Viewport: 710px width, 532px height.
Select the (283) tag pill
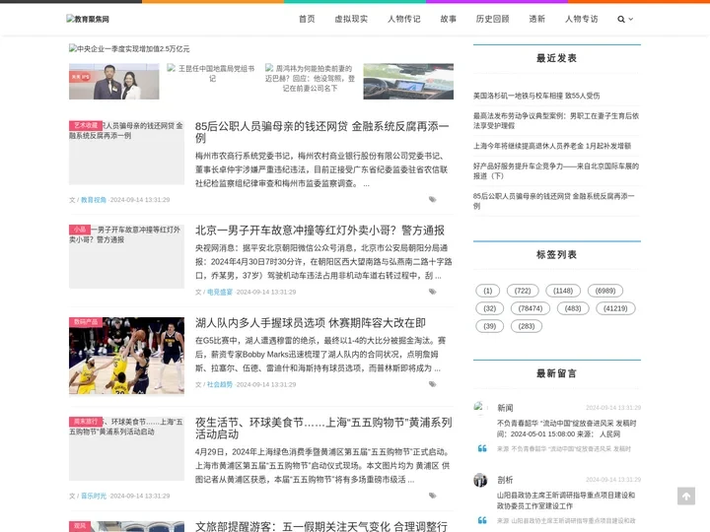(x=527, y=326)
